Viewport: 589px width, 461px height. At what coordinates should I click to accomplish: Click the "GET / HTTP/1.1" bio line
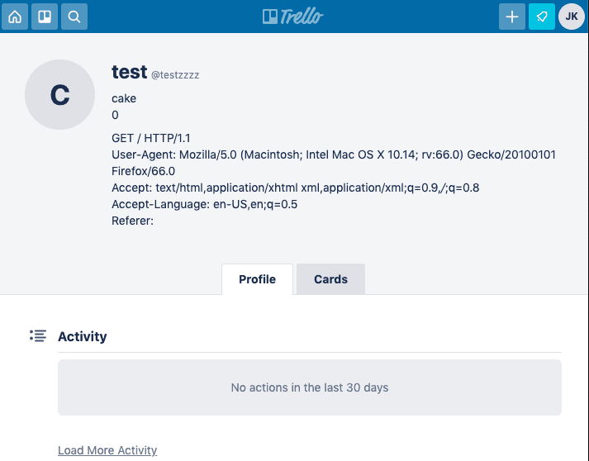pyautogui.click(x=151, y=138)
